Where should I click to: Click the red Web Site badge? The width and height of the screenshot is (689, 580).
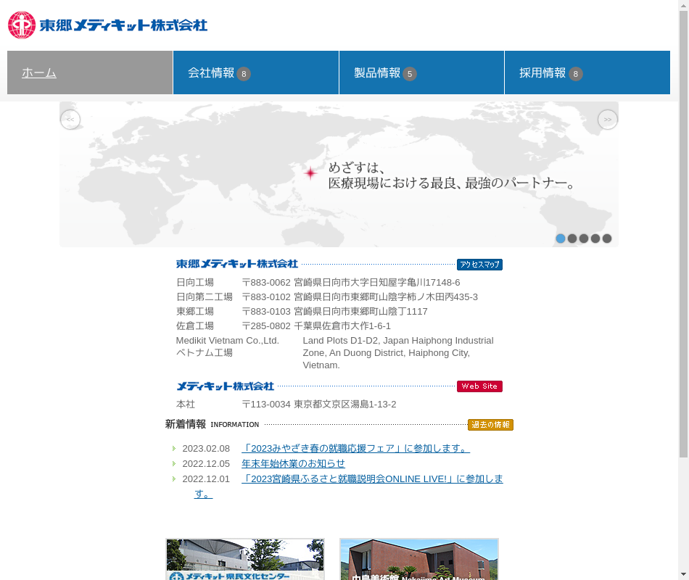[x=479, y=386]
